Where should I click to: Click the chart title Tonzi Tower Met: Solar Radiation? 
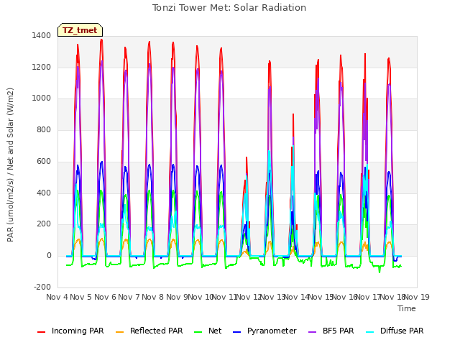(x=229, y=8)
